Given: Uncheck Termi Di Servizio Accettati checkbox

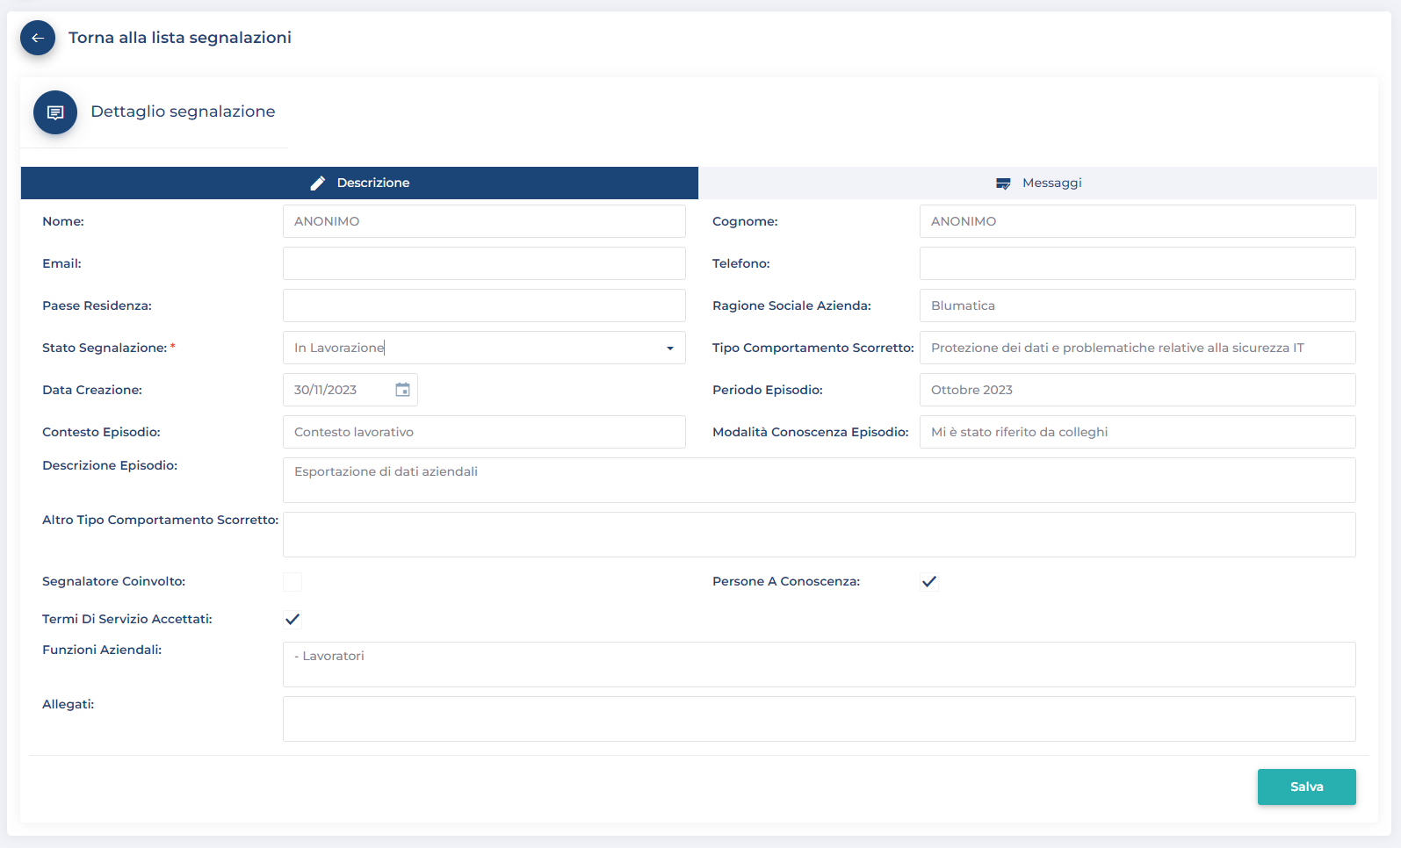Looking at the screenshot, I should 292,620.
